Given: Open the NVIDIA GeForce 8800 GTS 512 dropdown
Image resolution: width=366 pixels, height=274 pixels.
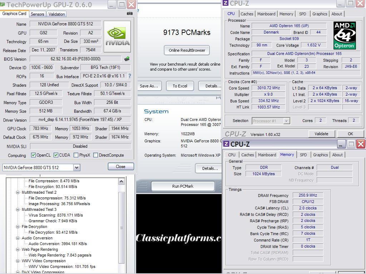Looking at the screenshot, I should 76,168.
